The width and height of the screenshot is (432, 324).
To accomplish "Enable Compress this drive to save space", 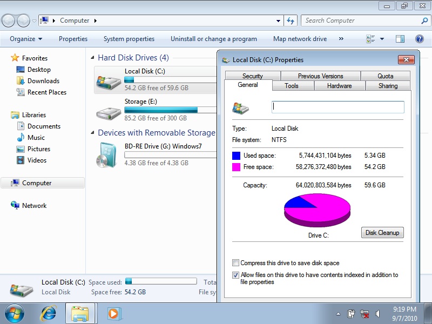I will [x=235, y=263].
